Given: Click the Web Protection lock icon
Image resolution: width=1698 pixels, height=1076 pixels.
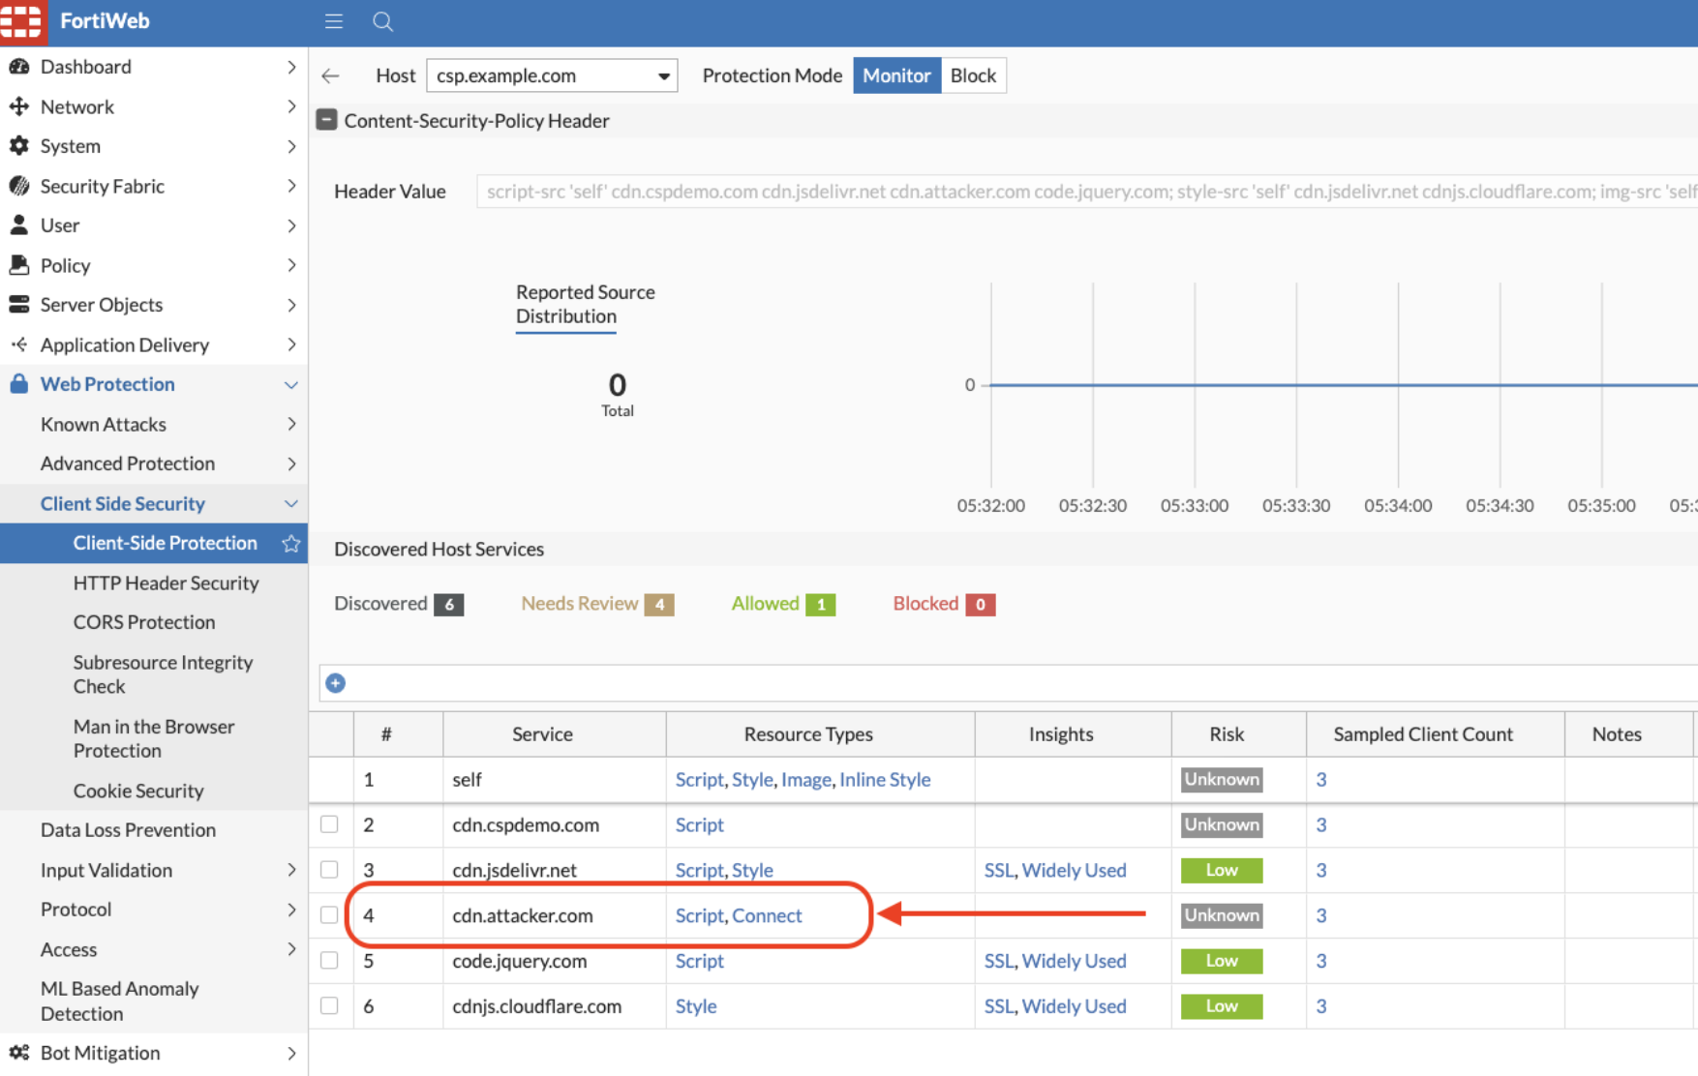Looking at the screenshot, I should [19, 384].
